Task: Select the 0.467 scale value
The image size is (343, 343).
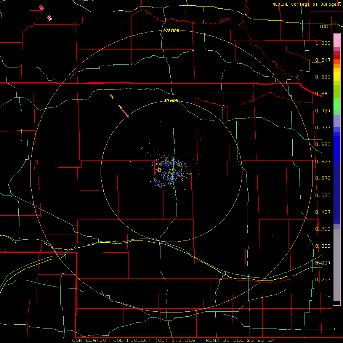Action: [323, 212]
